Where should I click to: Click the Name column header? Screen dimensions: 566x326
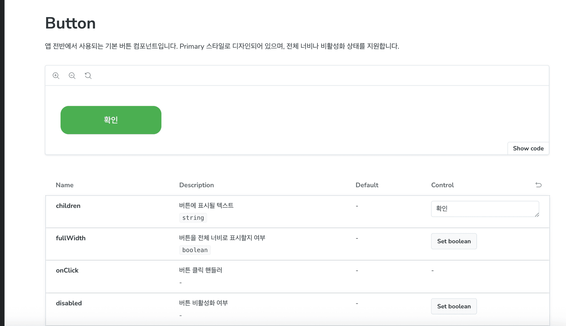(x=65, y=185)
